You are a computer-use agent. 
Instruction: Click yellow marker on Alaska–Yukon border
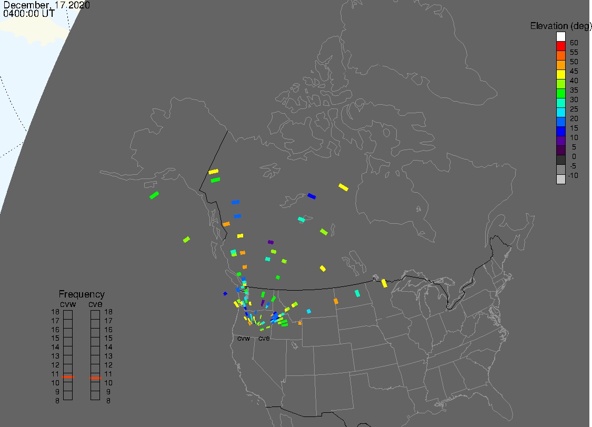click(x=213, y=172)
